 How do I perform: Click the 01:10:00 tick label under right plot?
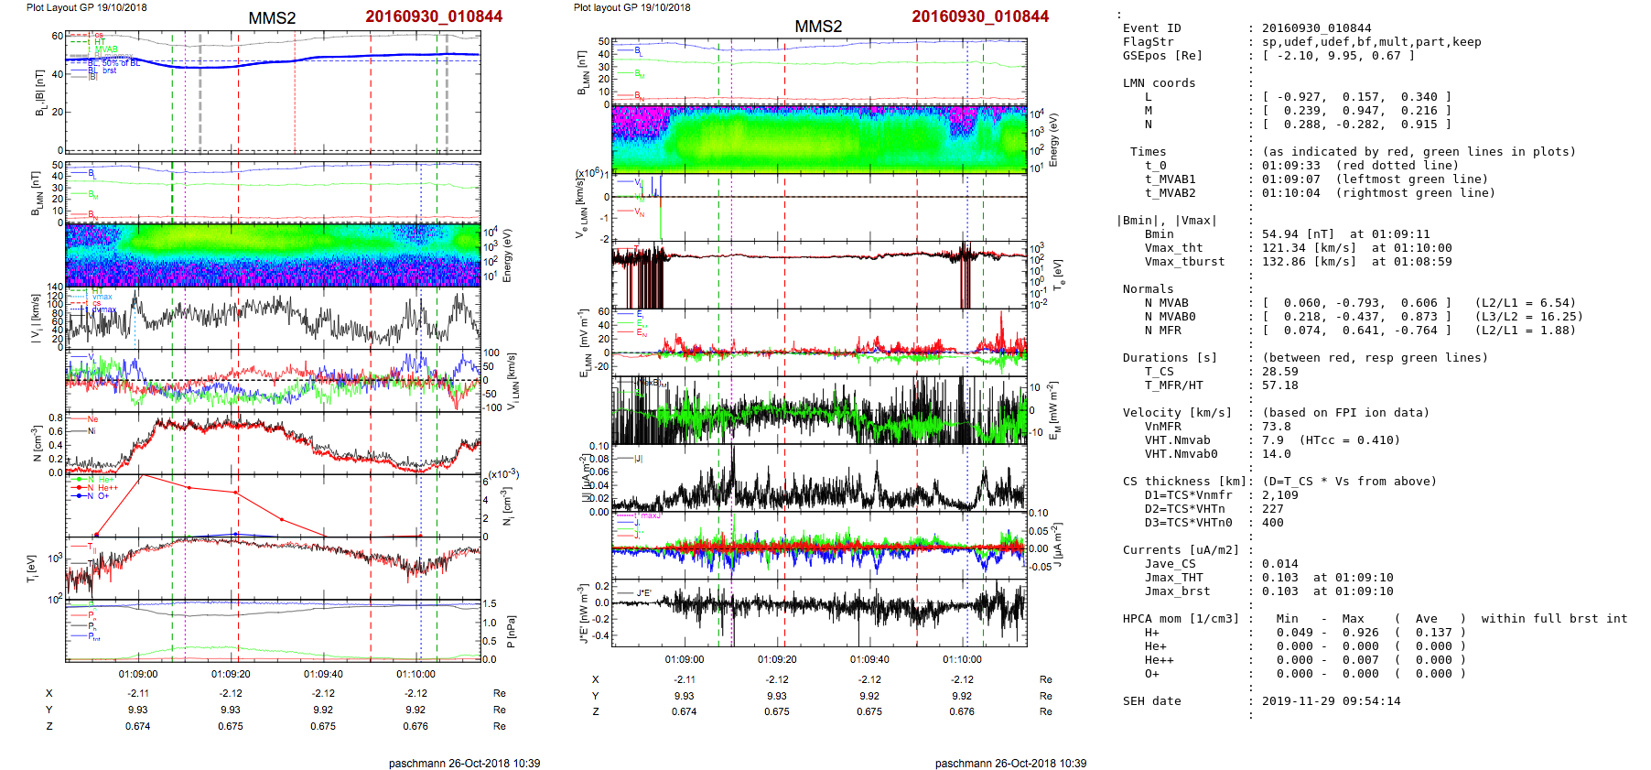962,659
